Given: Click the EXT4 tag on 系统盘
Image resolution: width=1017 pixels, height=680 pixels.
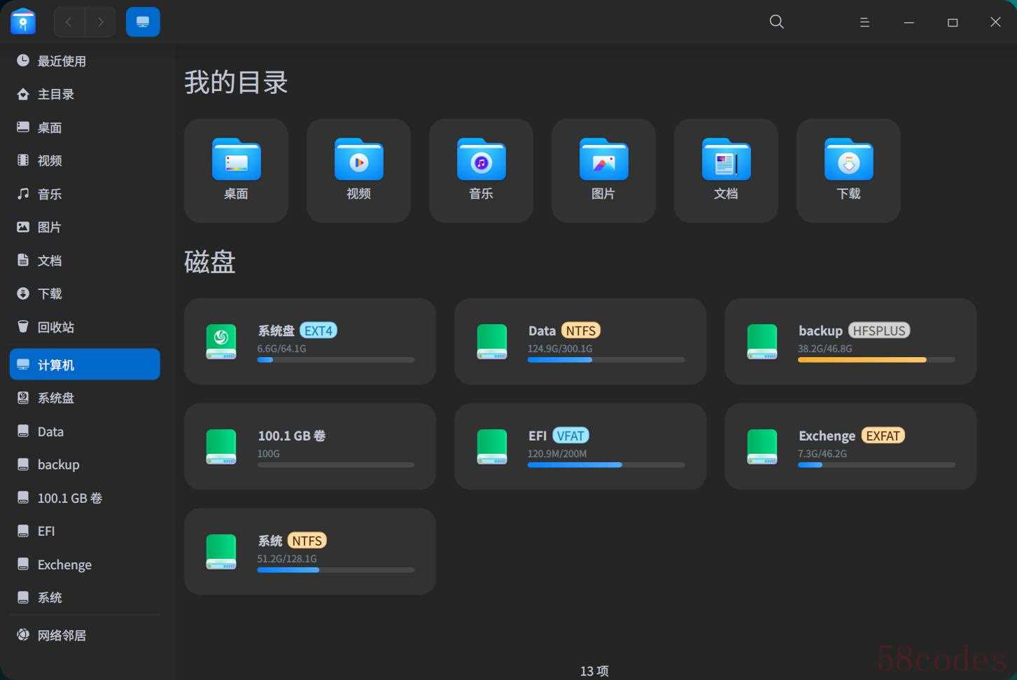Looking at the screenshot, I should point(318,331).
